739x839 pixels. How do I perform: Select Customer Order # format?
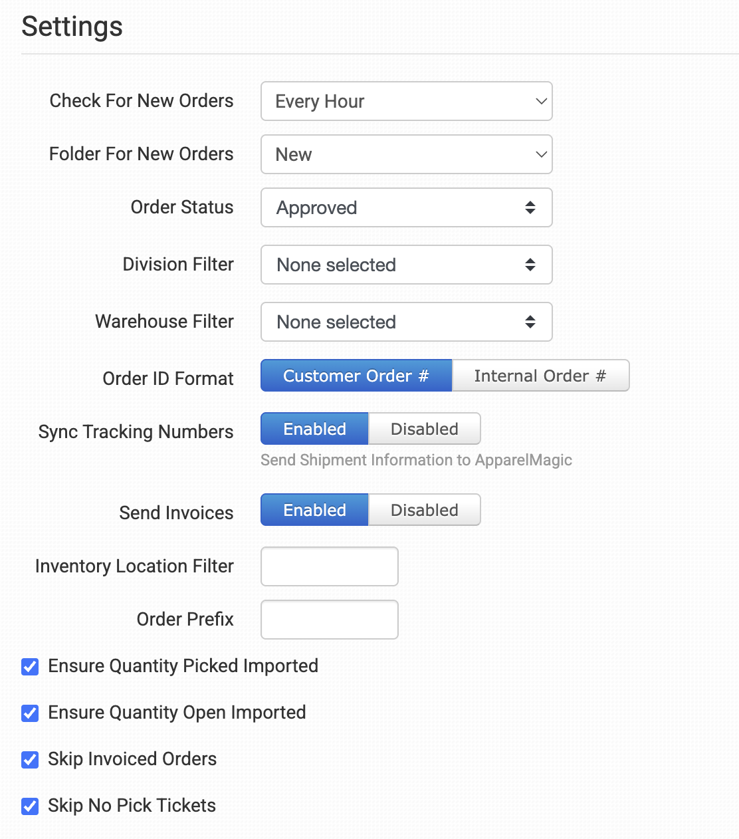[356, 376]
